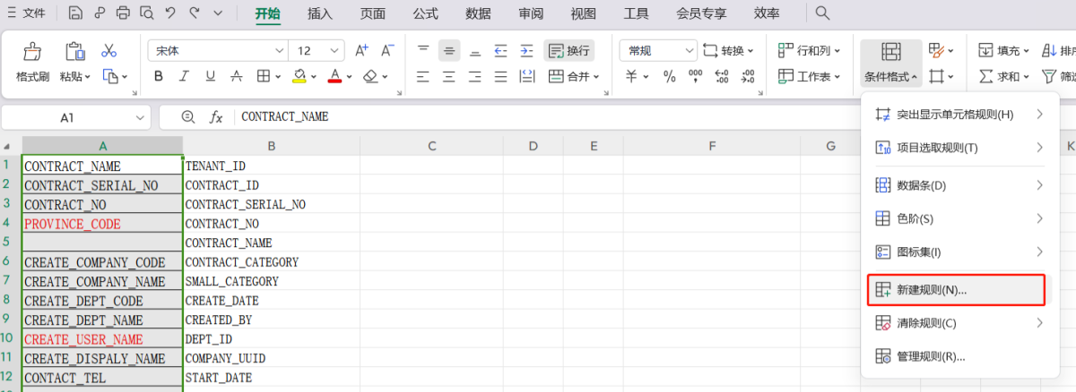
Task: Increase indent
Action: tap(526, 51)
